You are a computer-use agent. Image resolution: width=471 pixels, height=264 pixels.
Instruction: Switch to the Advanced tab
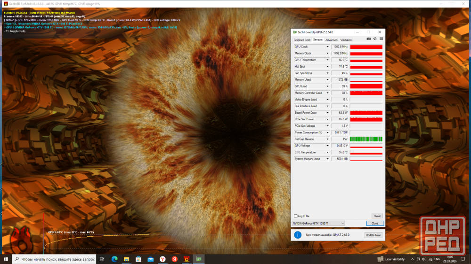click(x=331, y=40)
